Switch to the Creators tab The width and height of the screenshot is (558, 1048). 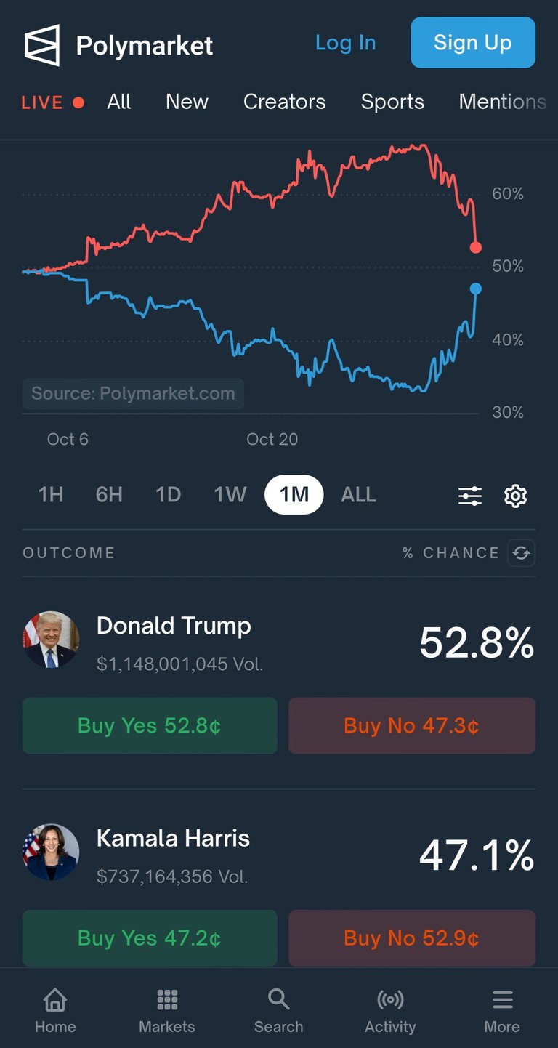tap(284, 102)
